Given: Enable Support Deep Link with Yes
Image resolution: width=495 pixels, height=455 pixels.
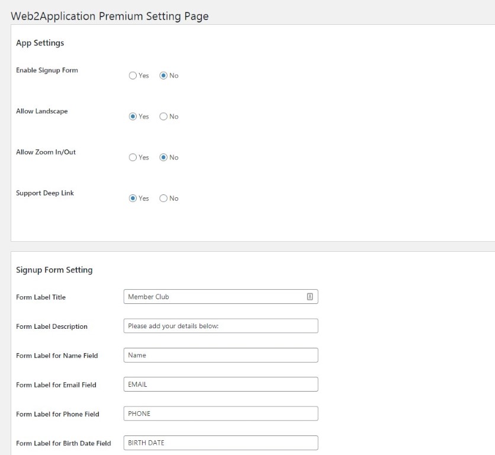Looking at the screenshot, I should click(133, 198).
